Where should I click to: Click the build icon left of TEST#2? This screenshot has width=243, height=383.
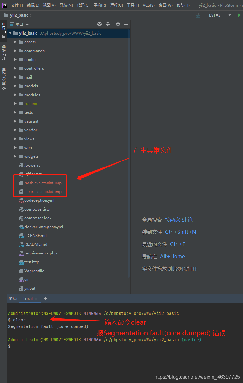tap(198, 15)
